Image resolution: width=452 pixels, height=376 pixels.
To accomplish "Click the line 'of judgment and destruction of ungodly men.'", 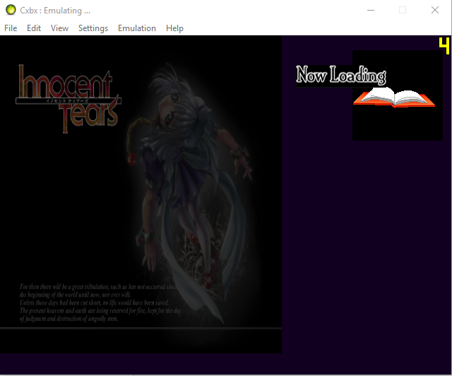I will coord(69,319).
